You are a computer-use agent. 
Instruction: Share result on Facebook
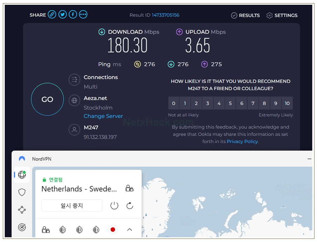[73, 15]
